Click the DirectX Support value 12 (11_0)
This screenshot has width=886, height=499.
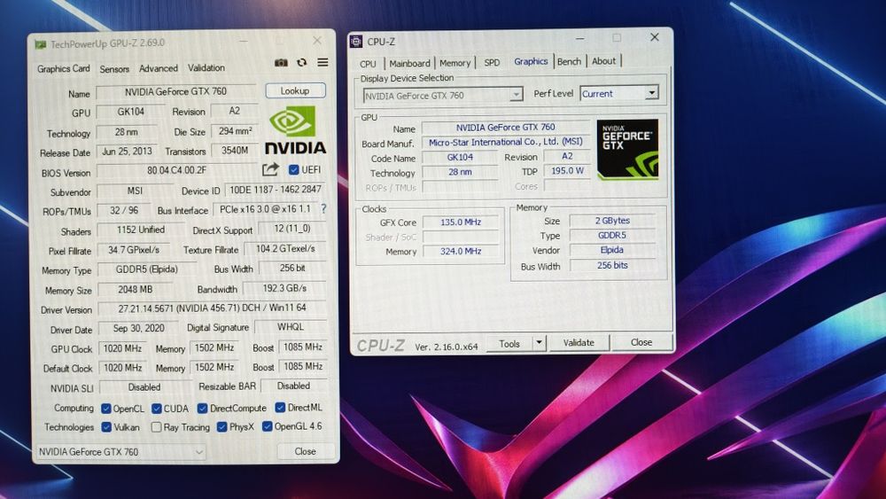pyautogui.click(x=292, y=229)
